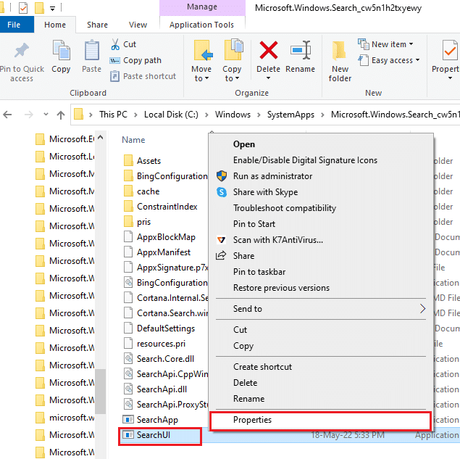Click the Pin to Quick access icon
Screen dimensions: 460x459
click(22, 51)
